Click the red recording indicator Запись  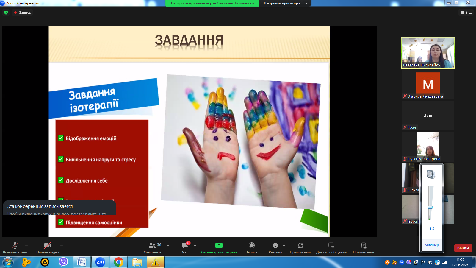[22, 13]
